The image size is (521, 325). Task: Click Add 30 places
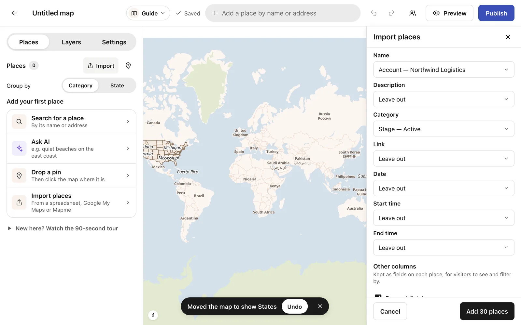487,311
